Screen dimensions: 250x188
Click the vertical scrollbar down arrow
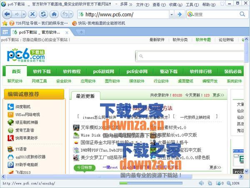tap(246, 171)
